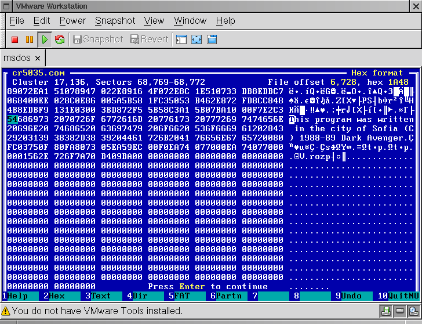
Task: Click the hex word 0001562E
Action: click(28, 156)
